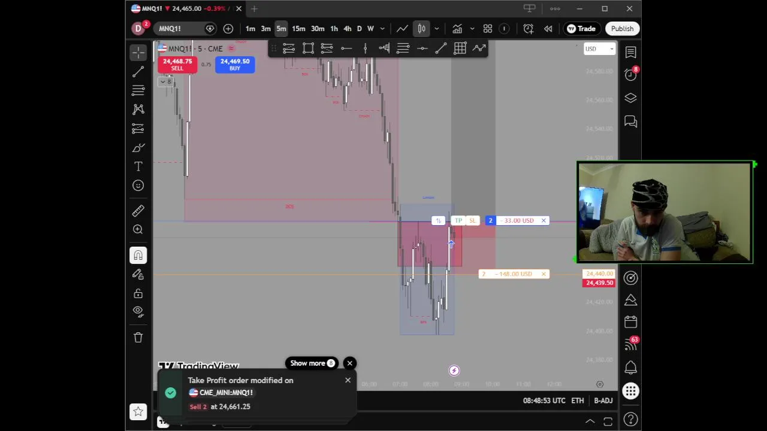
Task: Expand the chart type dropdown arrow
Action: (x=437, y=29)
